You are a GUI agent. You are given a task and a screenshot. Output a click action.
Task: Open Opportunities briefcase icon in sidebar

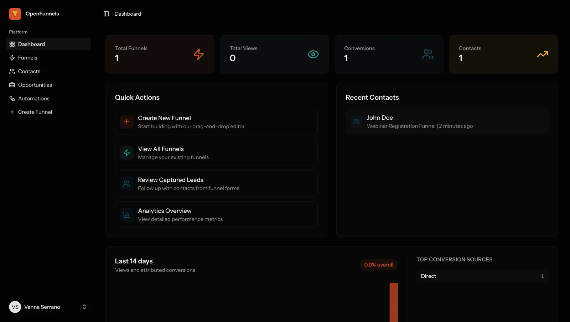click(12, 85)
